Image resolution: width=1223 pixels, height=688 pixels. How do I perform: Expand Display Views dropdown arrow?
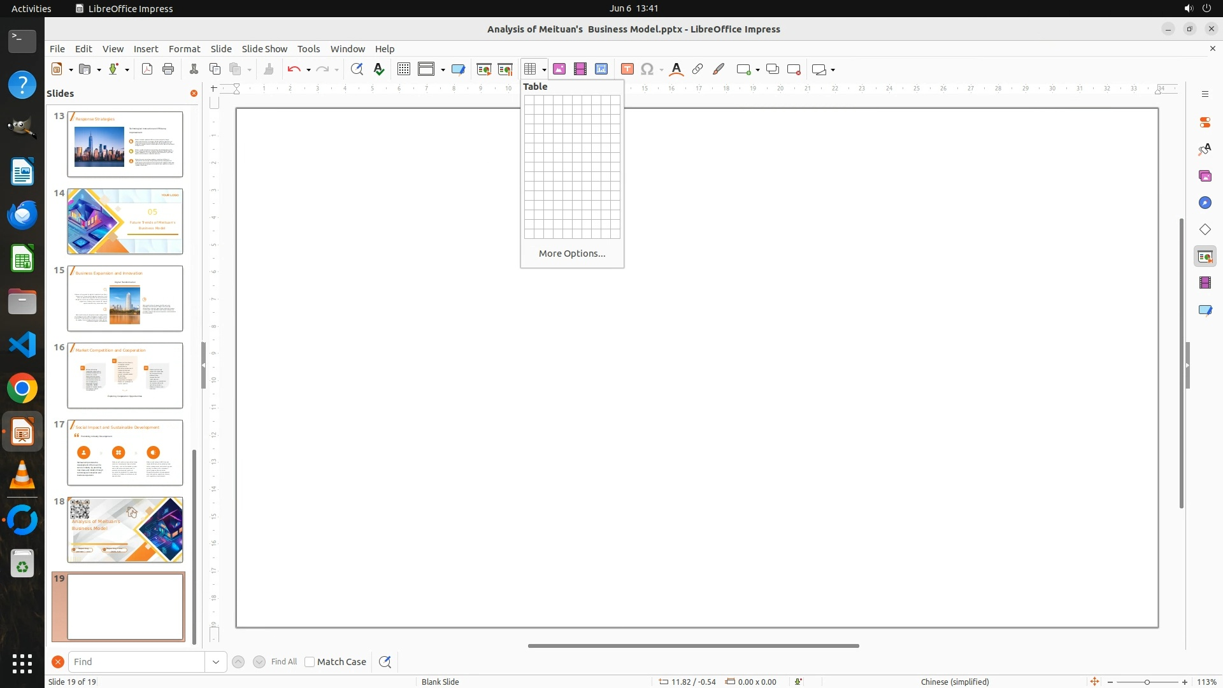coord(443,70)
